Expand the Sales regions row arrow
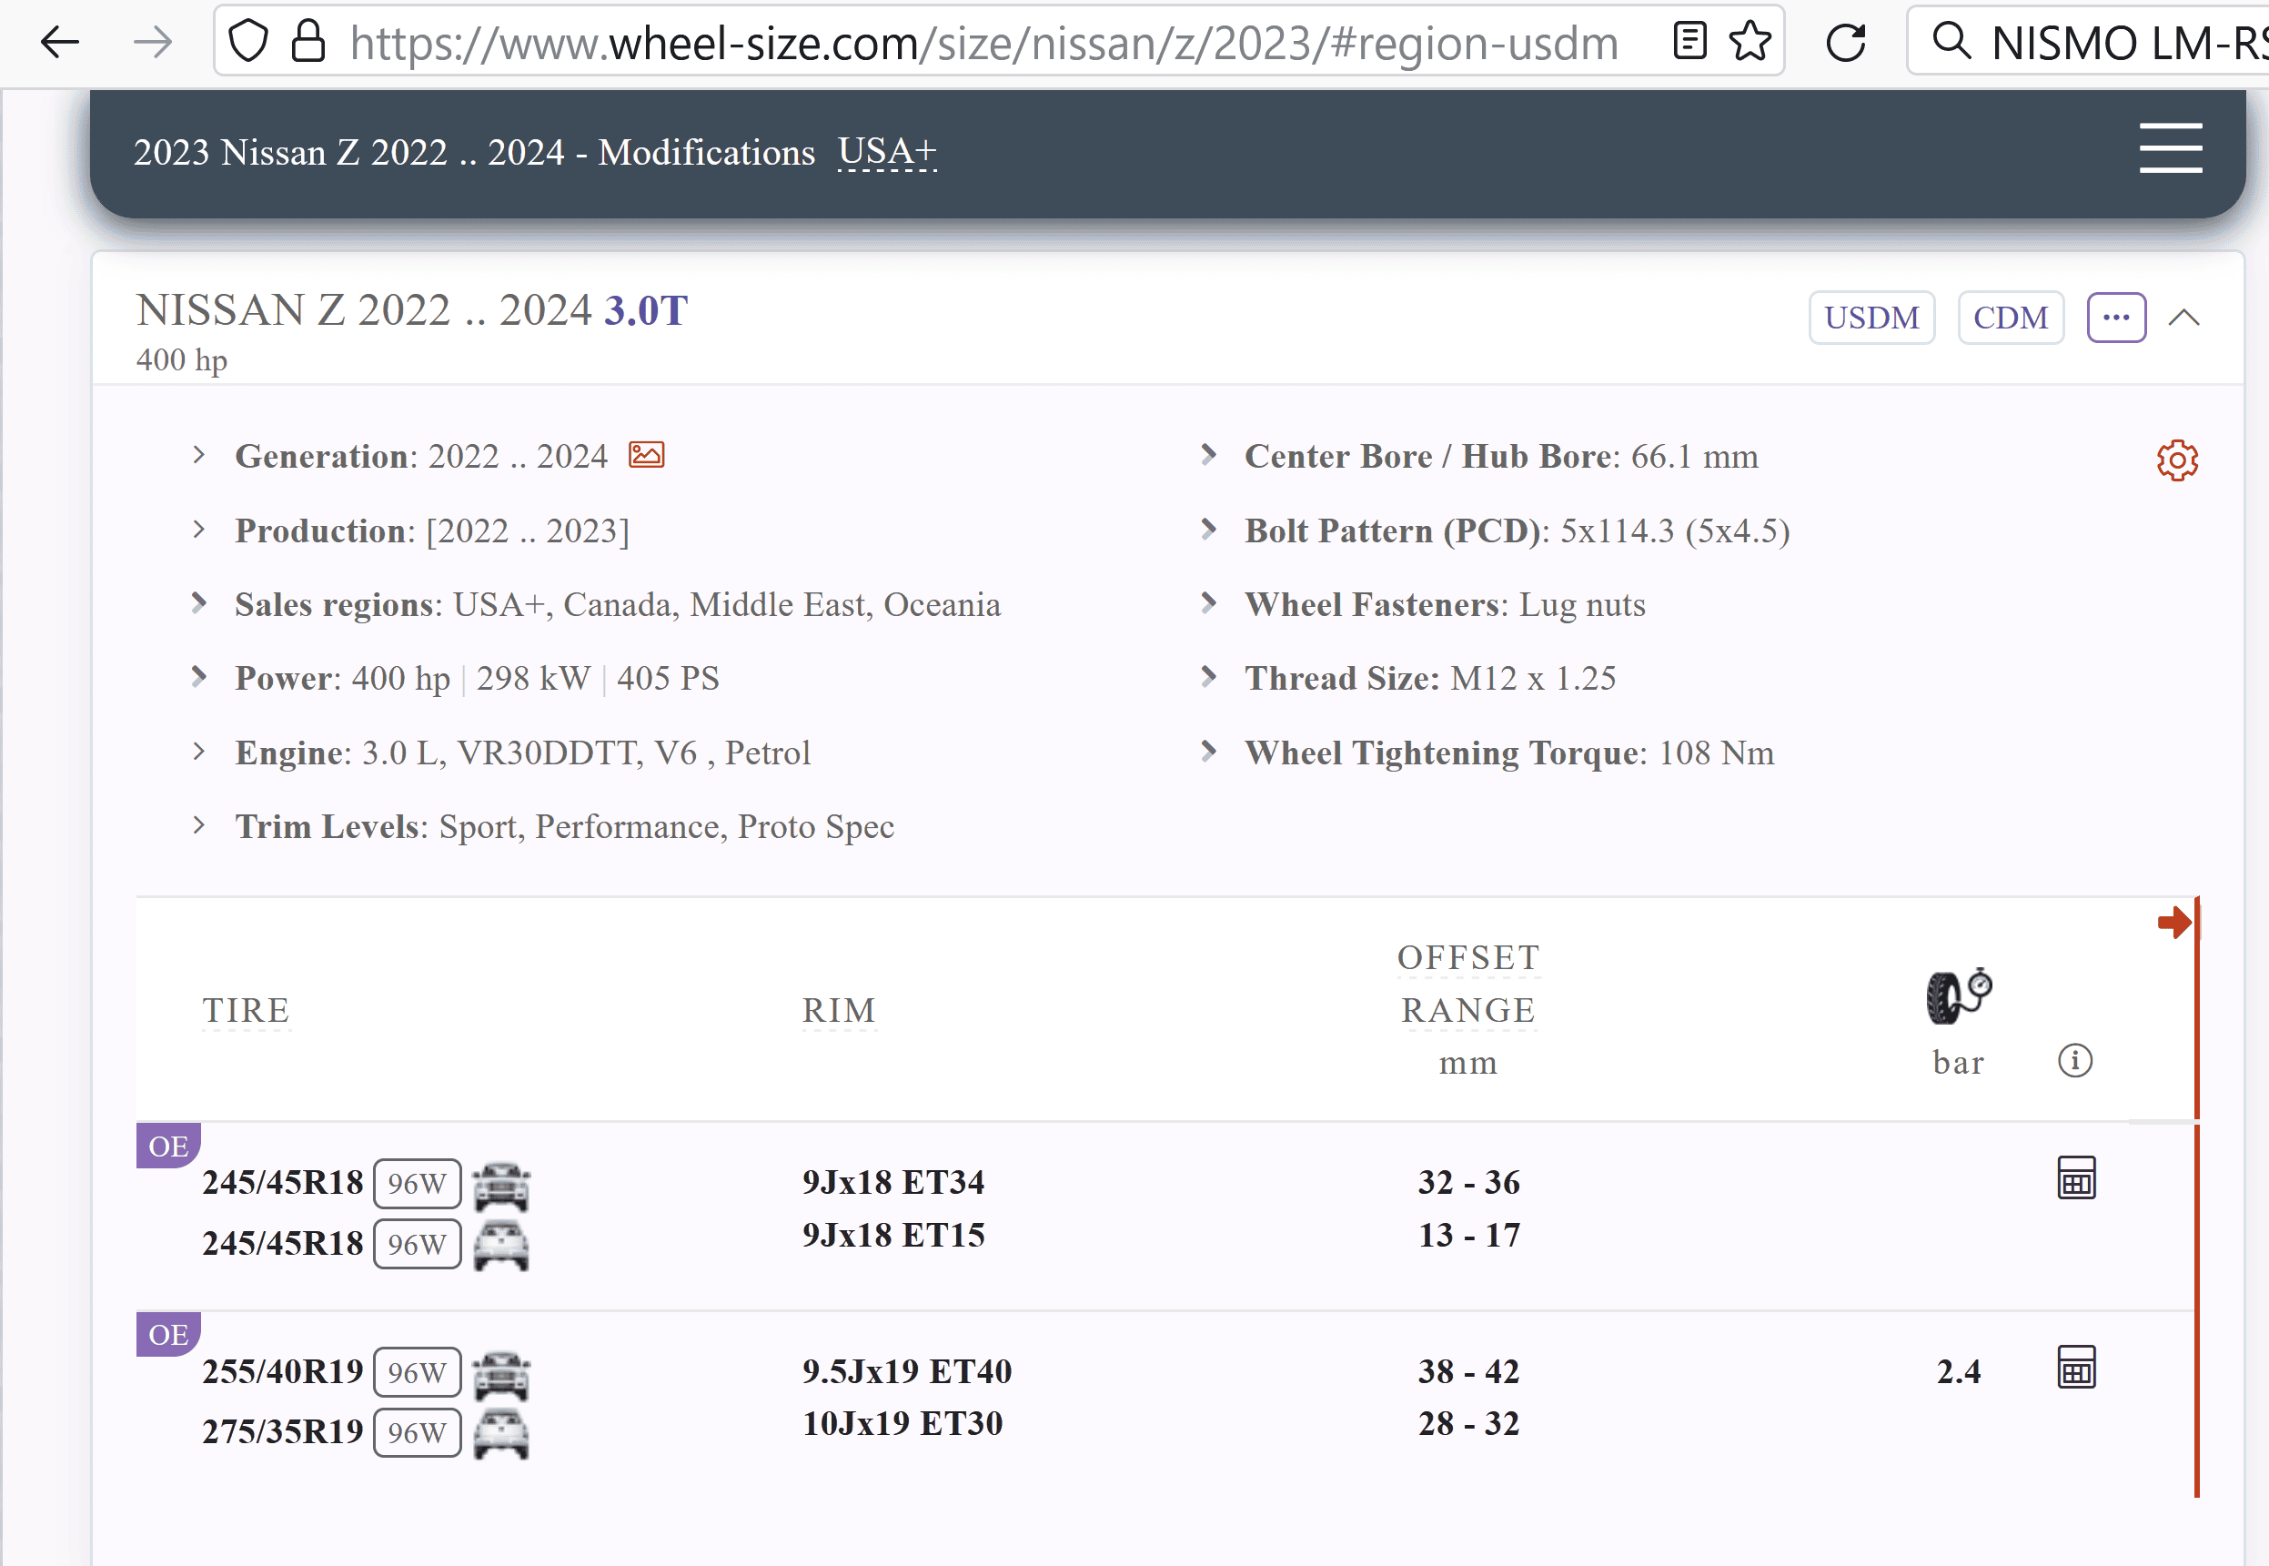Viewport: 2269px width, 1566px height. (x=199, y=602)
